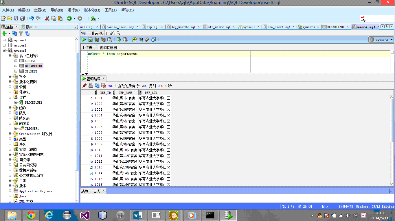The image size is (395, 221).
Task: Click the Save All icon
Action: pyautogui.click(x=22, y=18)
